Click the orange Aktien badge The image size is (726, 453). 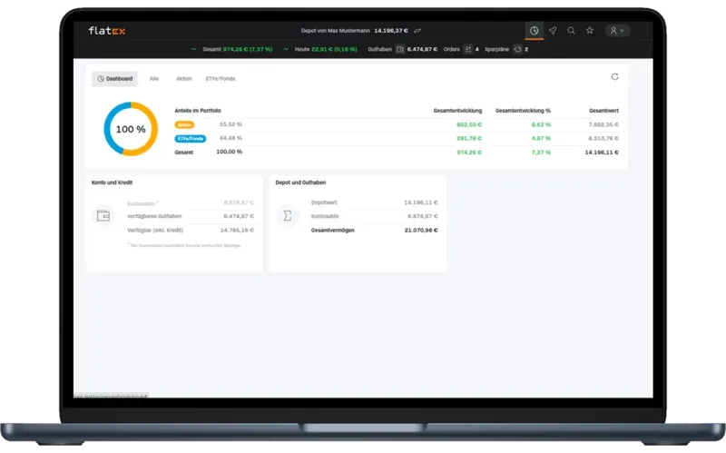point(184,124)
